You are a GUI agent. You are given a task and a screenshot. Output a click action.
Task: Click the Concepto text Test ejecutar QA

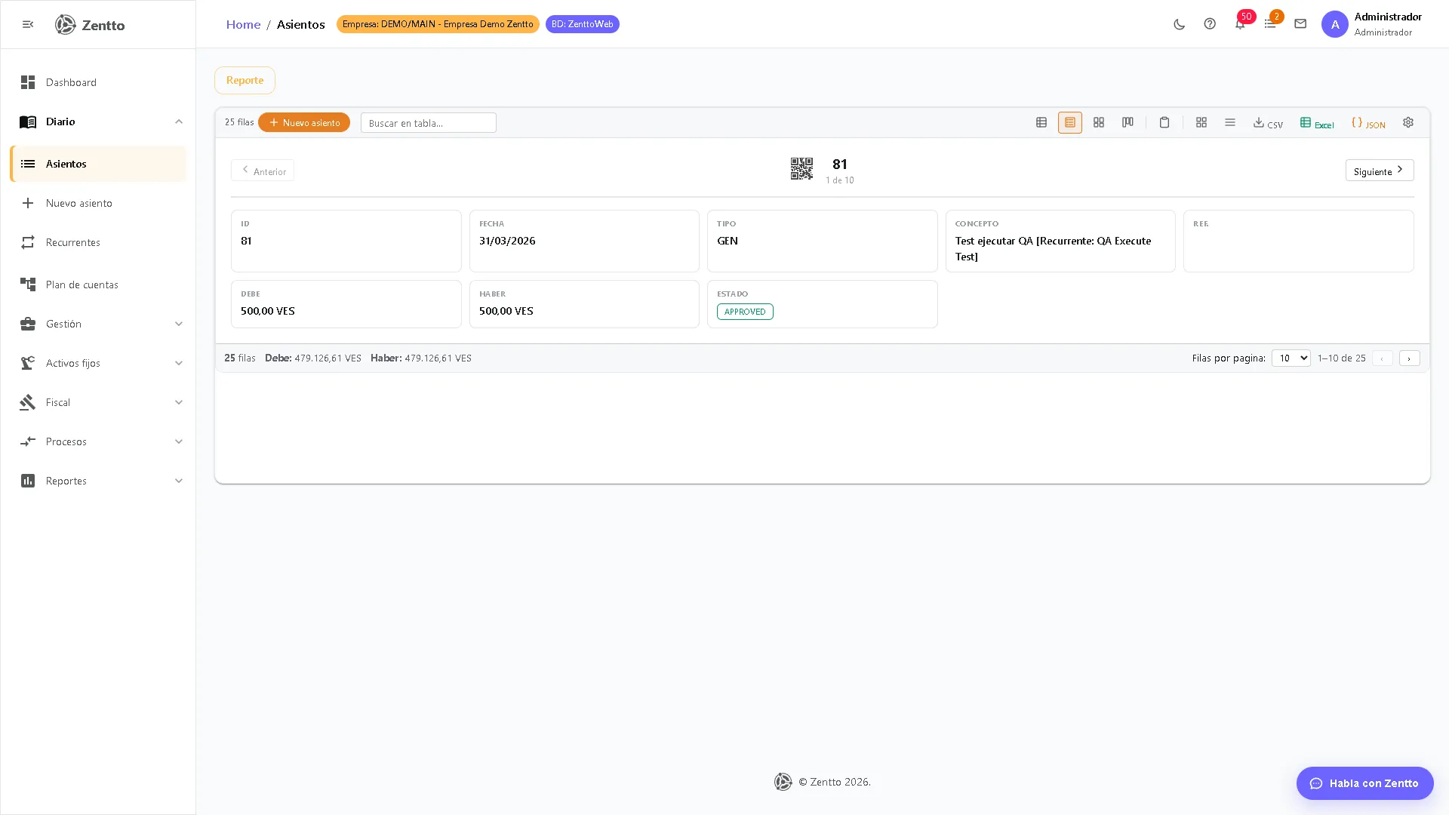(x=1053, y=248)
